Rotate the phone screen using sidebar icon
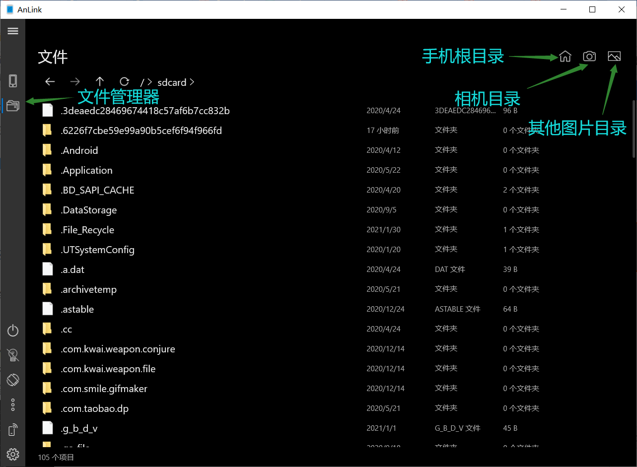Viewport: 637px width, 467px height. click(x=13, y=380)
